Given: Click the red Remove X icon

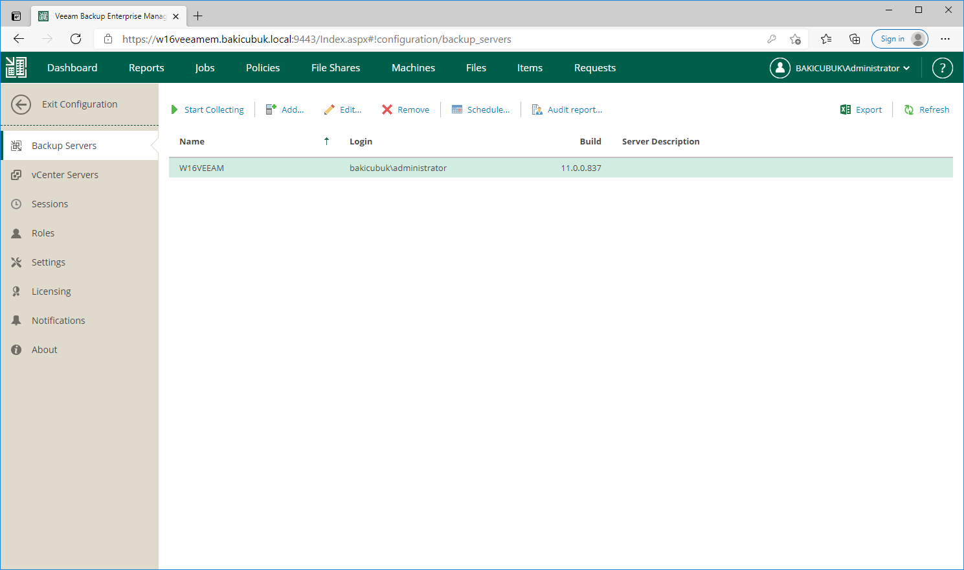Looking at the screenshot, I should [387, 109].
